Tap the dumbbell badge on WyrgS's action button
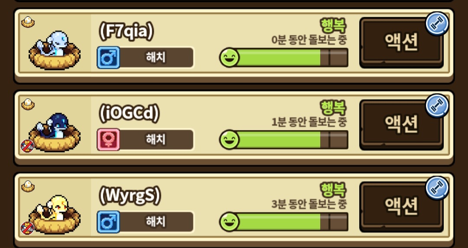The height and width of the screenshot is (248, 468). (x=437, y=188)
